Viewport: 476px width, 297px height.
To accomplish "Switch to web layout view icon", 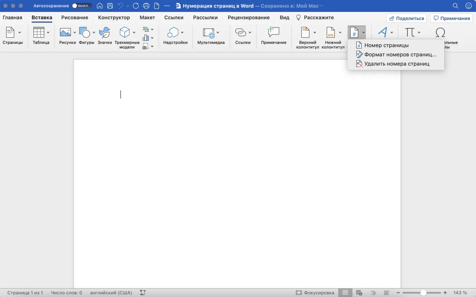I will pos(359,293).
